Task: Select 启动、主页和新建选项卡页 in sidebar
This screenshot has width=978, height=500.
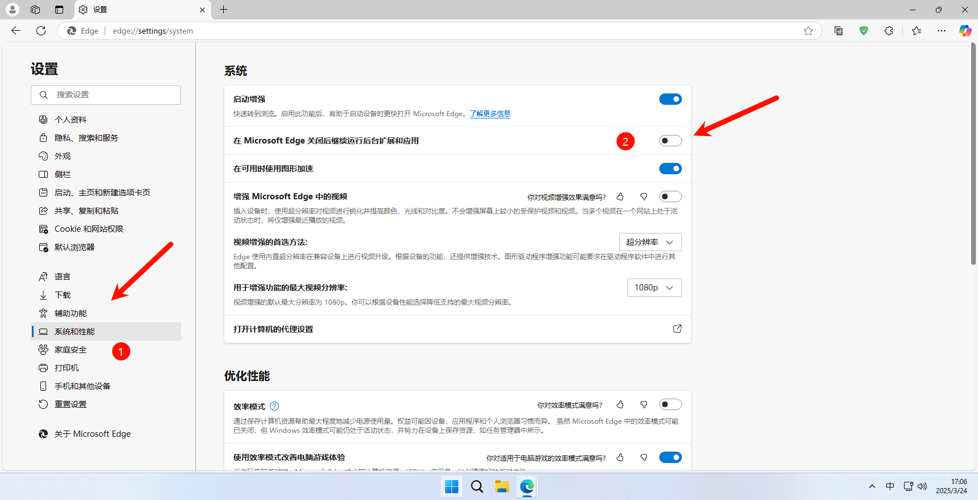Action: (x=106, y=192)
